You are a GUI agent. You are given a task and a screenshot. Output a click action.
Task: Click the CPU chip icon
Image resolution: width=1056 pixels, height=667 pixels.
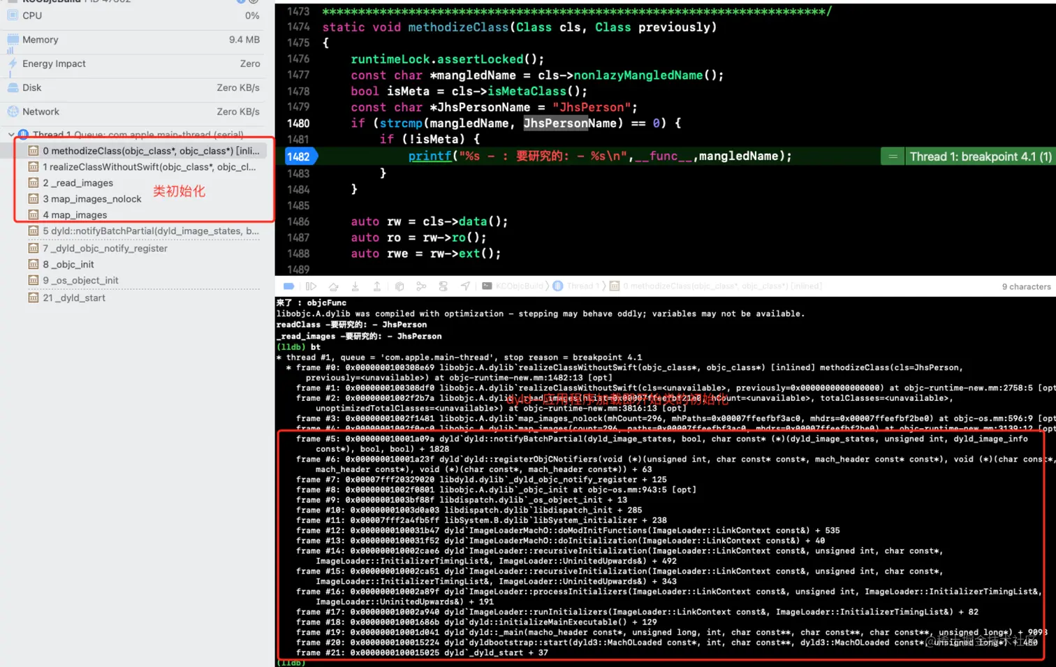pos(13,15)
